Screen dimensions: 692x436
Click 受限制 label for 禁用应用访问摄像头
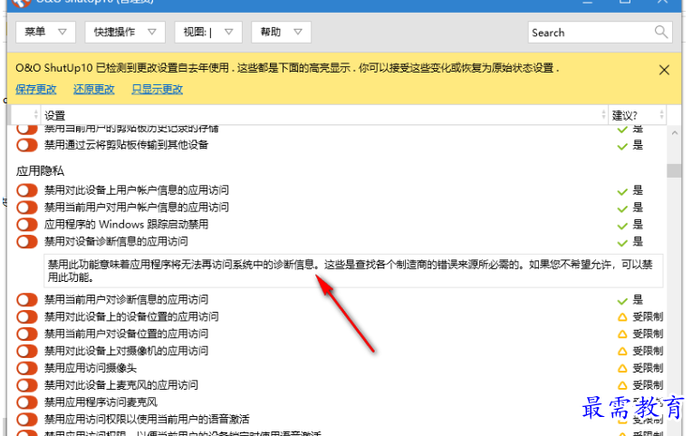648,368
